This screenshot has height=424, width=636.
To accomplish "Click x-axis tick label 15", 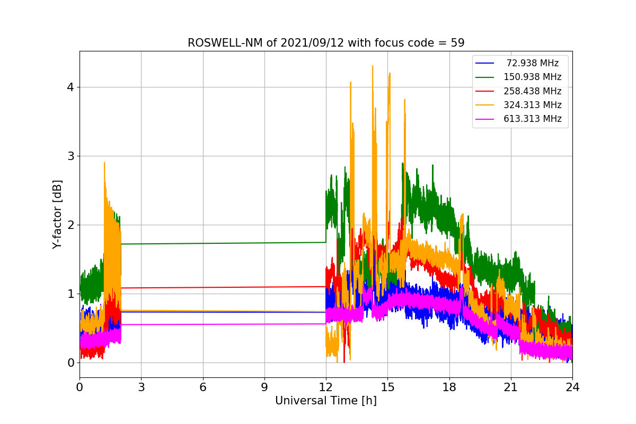I will pos(387,387).
